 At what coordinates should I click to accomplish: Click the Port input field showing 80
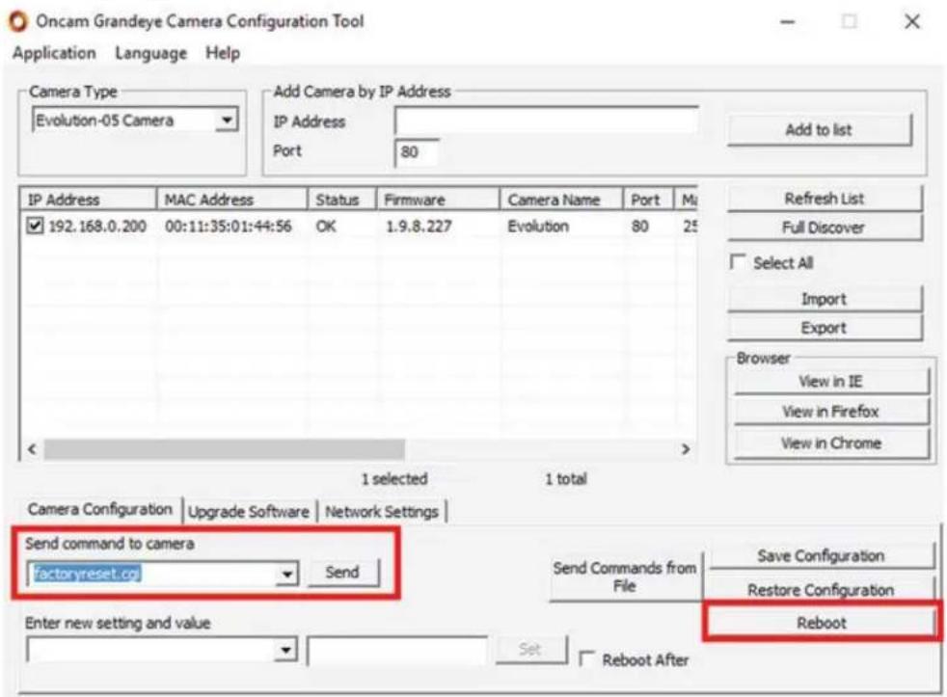pos(417,152)
